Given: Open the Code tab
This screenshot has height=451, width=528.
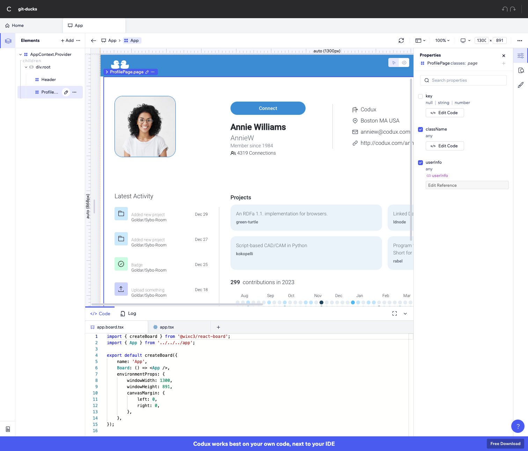Looking at the screenshot, I should pos(100,314).
